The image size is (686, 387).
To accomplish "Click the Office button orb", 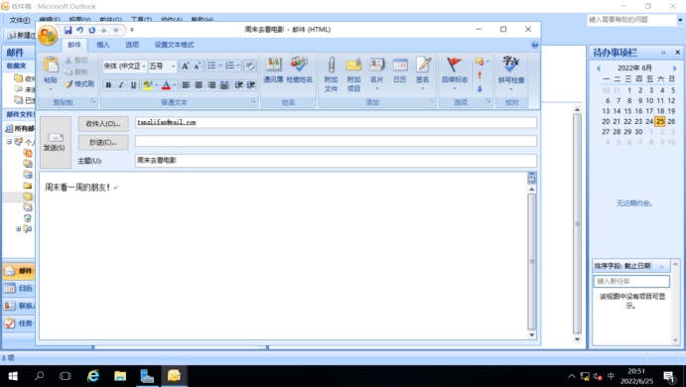I will [x=48, y=35].
